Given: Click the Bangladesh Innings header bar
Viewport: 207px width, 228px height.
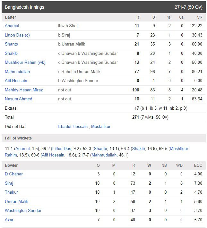Looking at the screenshot, I should (103, 7).
